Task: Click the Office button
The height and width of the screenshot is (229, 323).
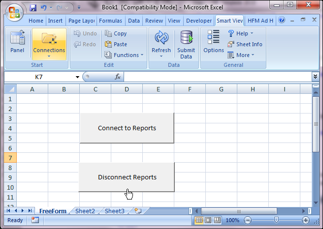Action: (14, 12)
